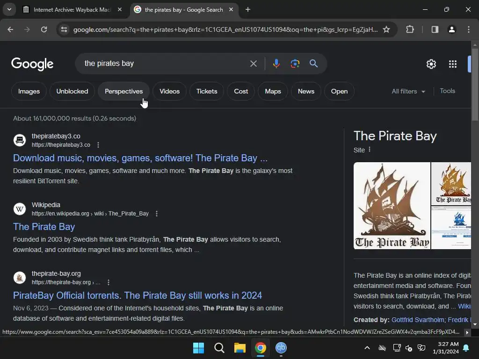
Task: Bookmark this page with the star icon
Action: point(386,29)
